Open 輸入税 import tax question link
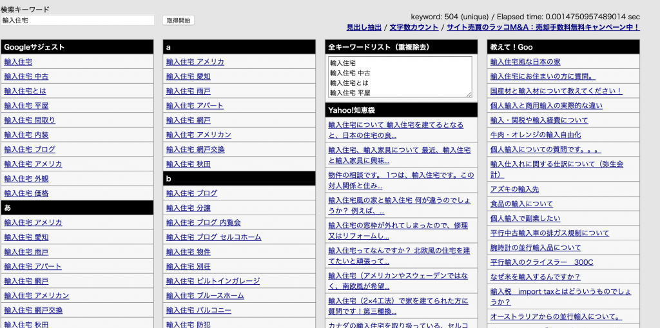 [x=561, y=297]
